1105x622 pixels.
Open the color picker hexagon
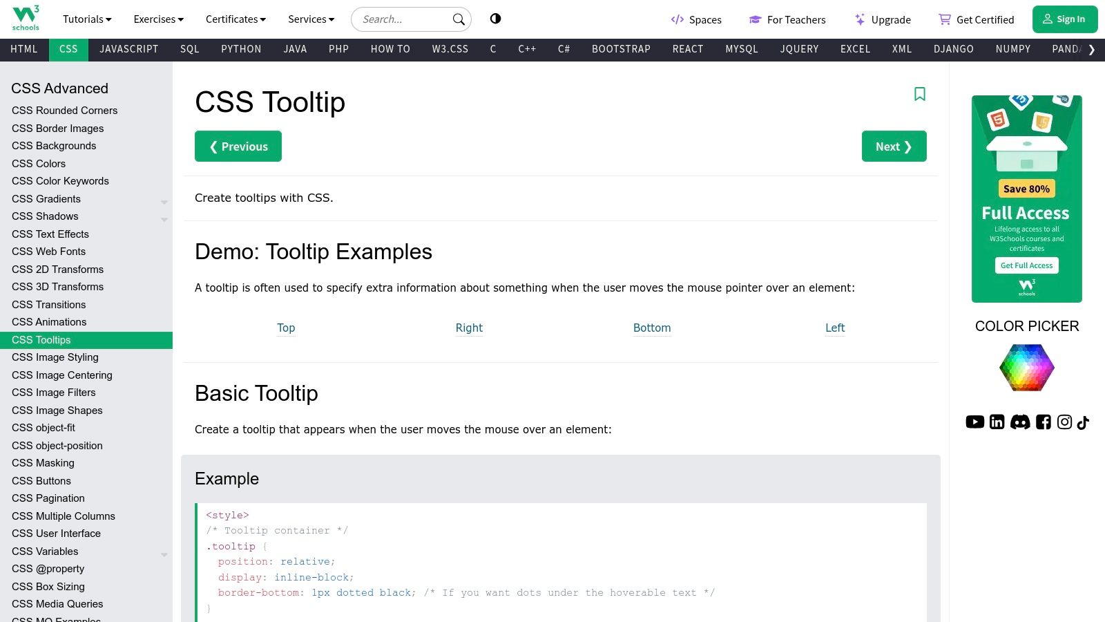pos(1027,367)
